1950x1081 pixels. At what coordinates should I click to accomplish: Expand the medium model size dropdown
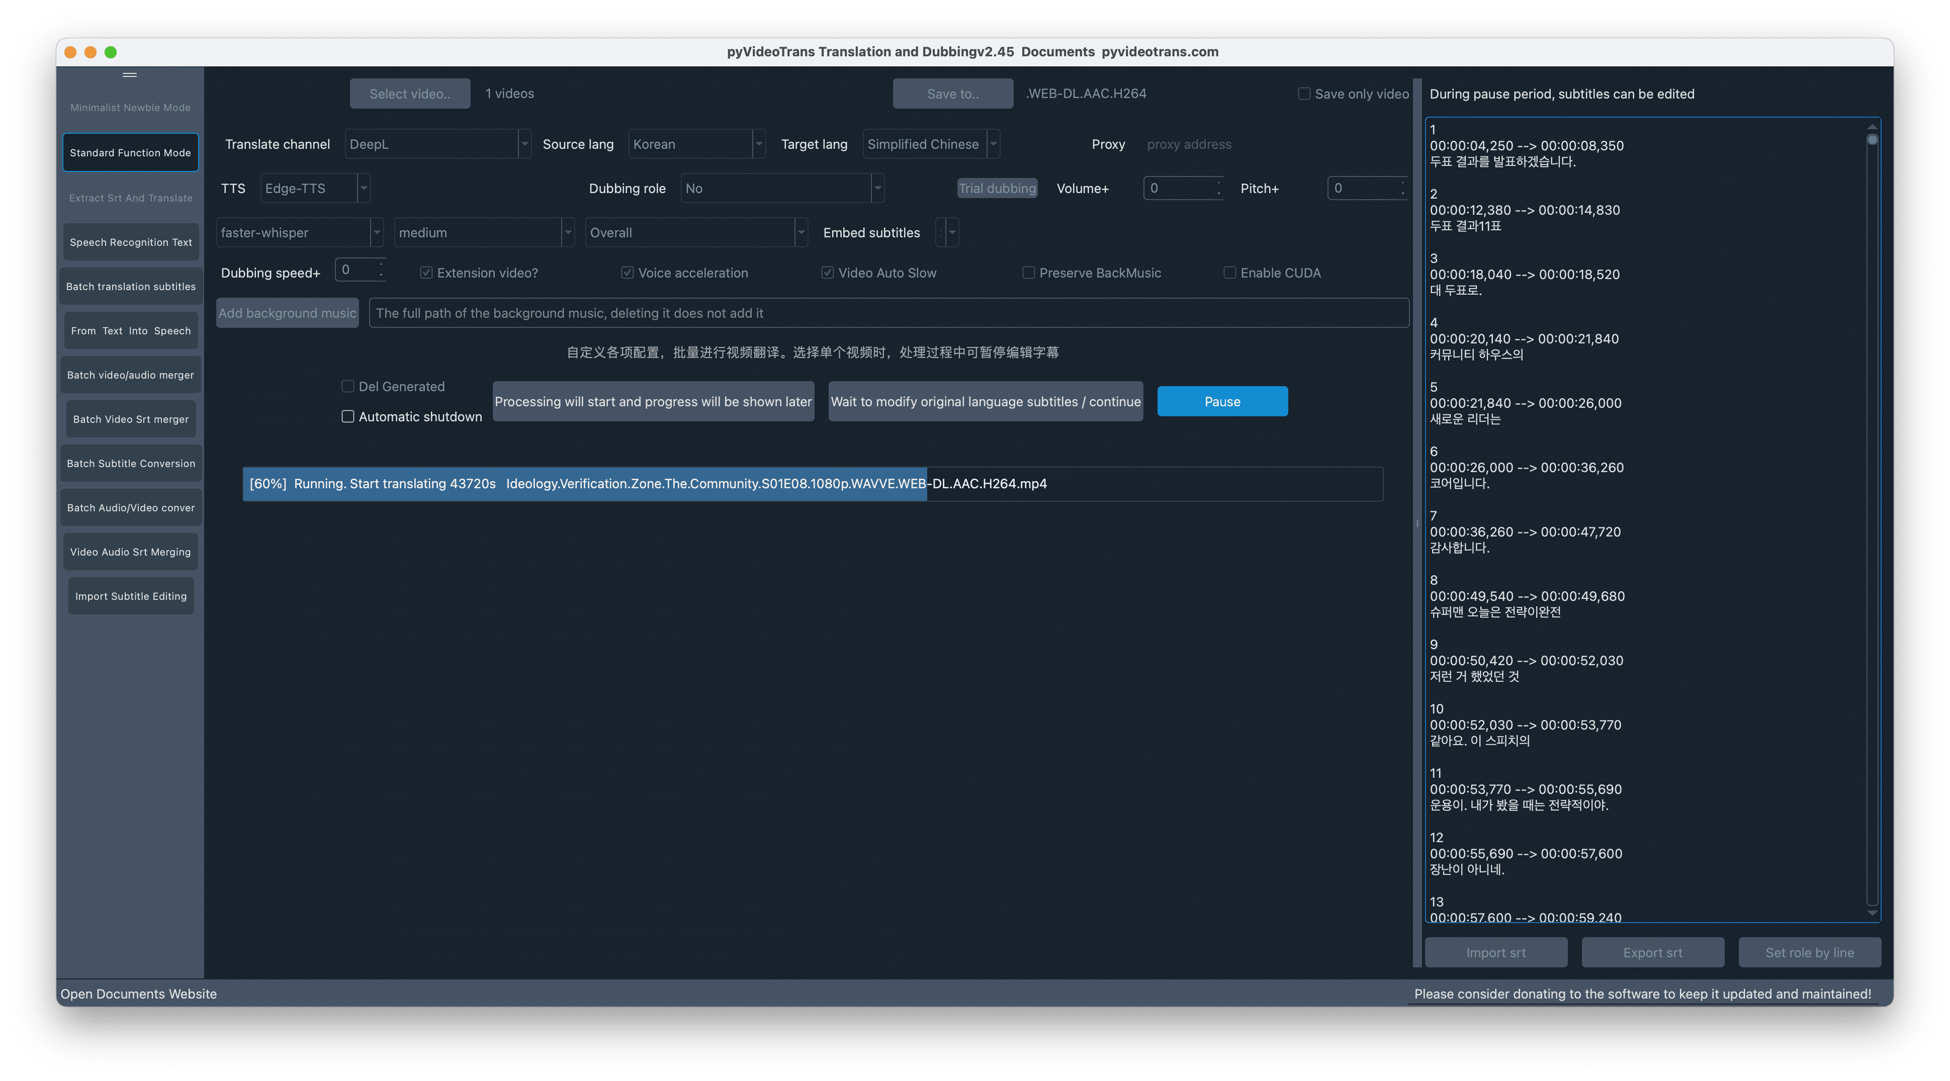[x=484, y=232]
